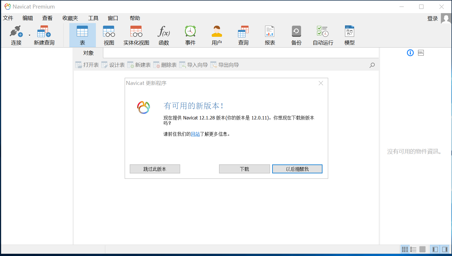
Task: Switch to the 对象 objects tab
Action: coord(88,53)
